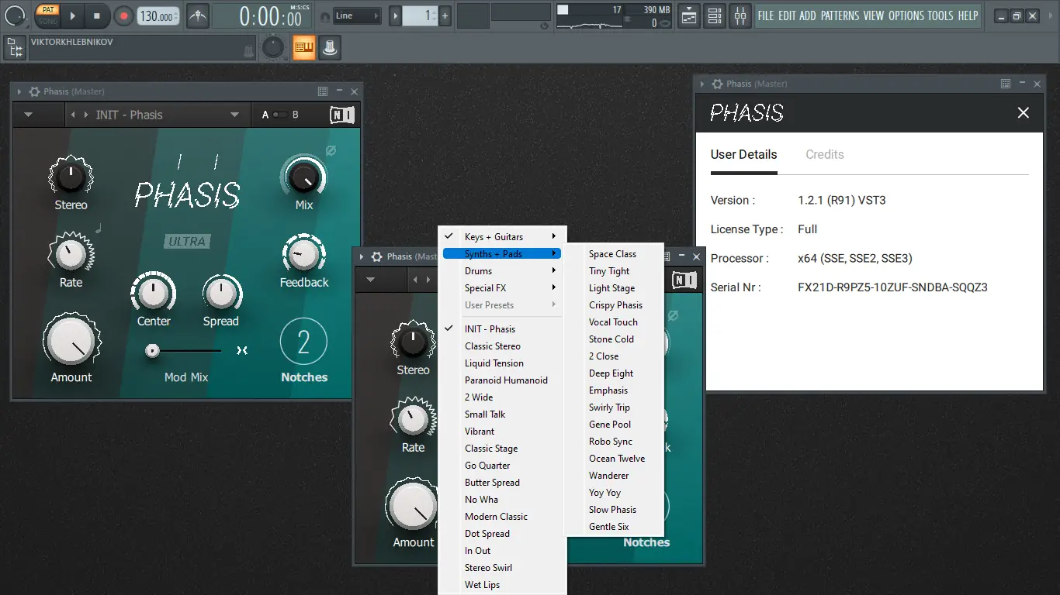
Task: Open the FILE menu
Action: 766,15
